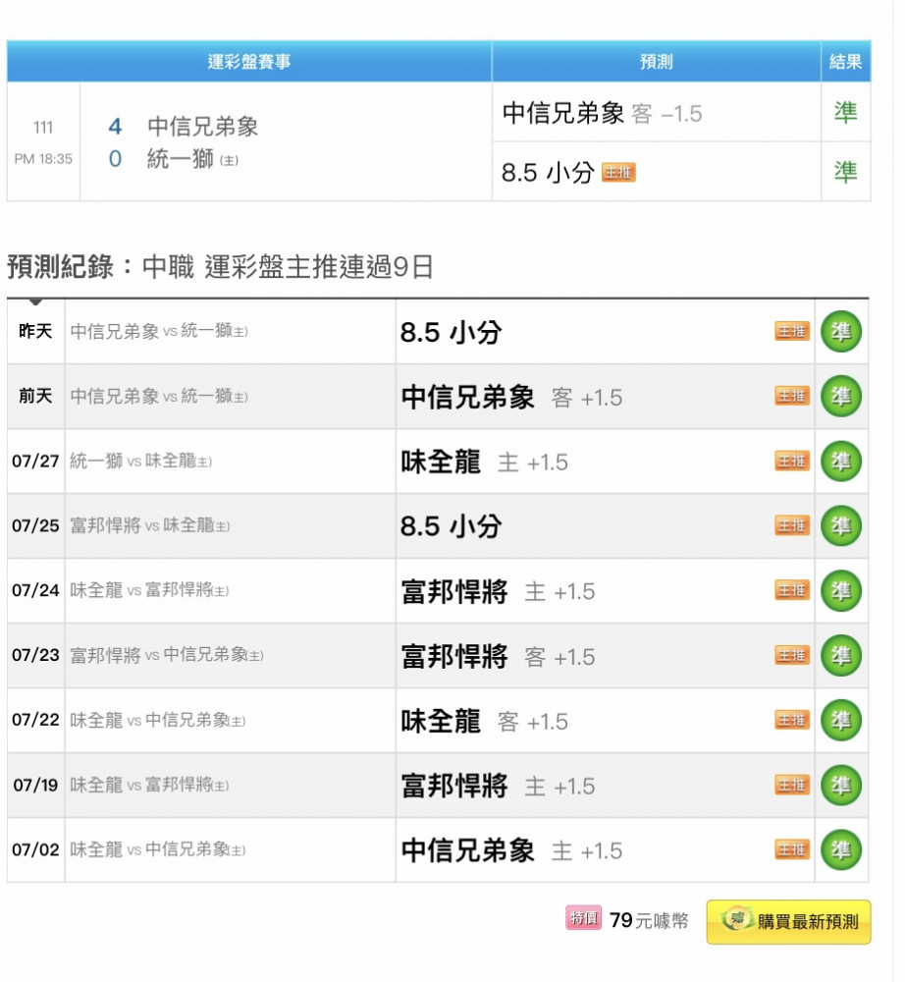905x982 pixels.
Task: Click the 結果 column header
Action: (845, 61)
